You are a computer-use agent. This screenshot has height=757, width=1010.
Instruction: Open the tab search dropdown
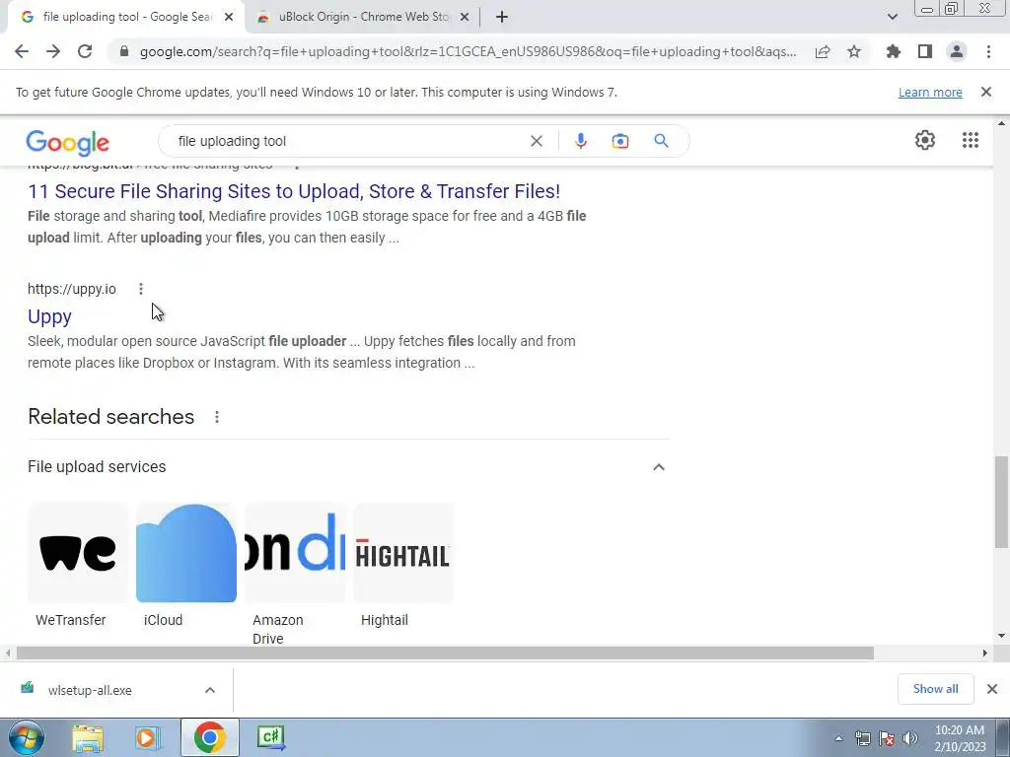click(892, 17)
